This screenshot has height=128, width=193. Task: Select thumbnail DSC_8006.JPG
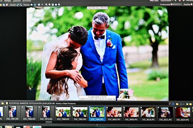pos(131,113)
